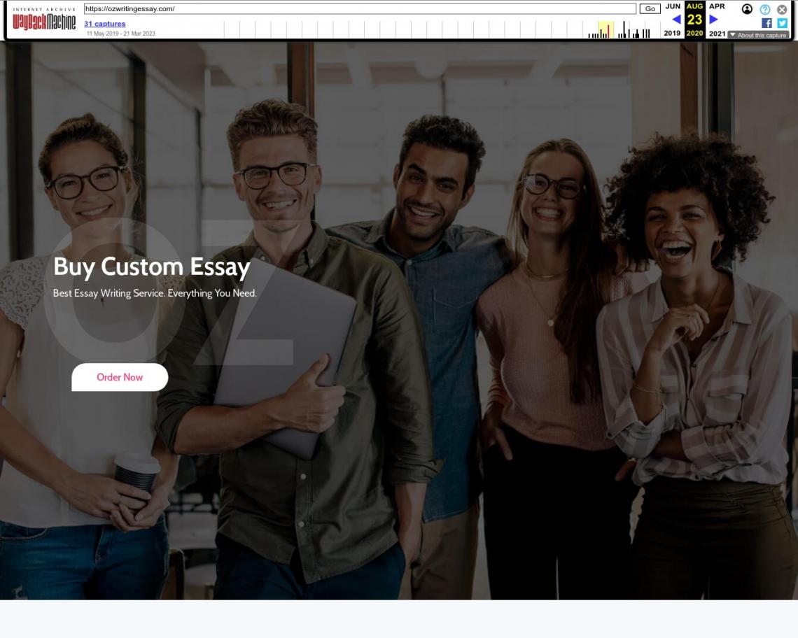Image resolution: width=798 pixels, height=638 pixels.
Task: Open the user account icon
Action: point(747,9)
